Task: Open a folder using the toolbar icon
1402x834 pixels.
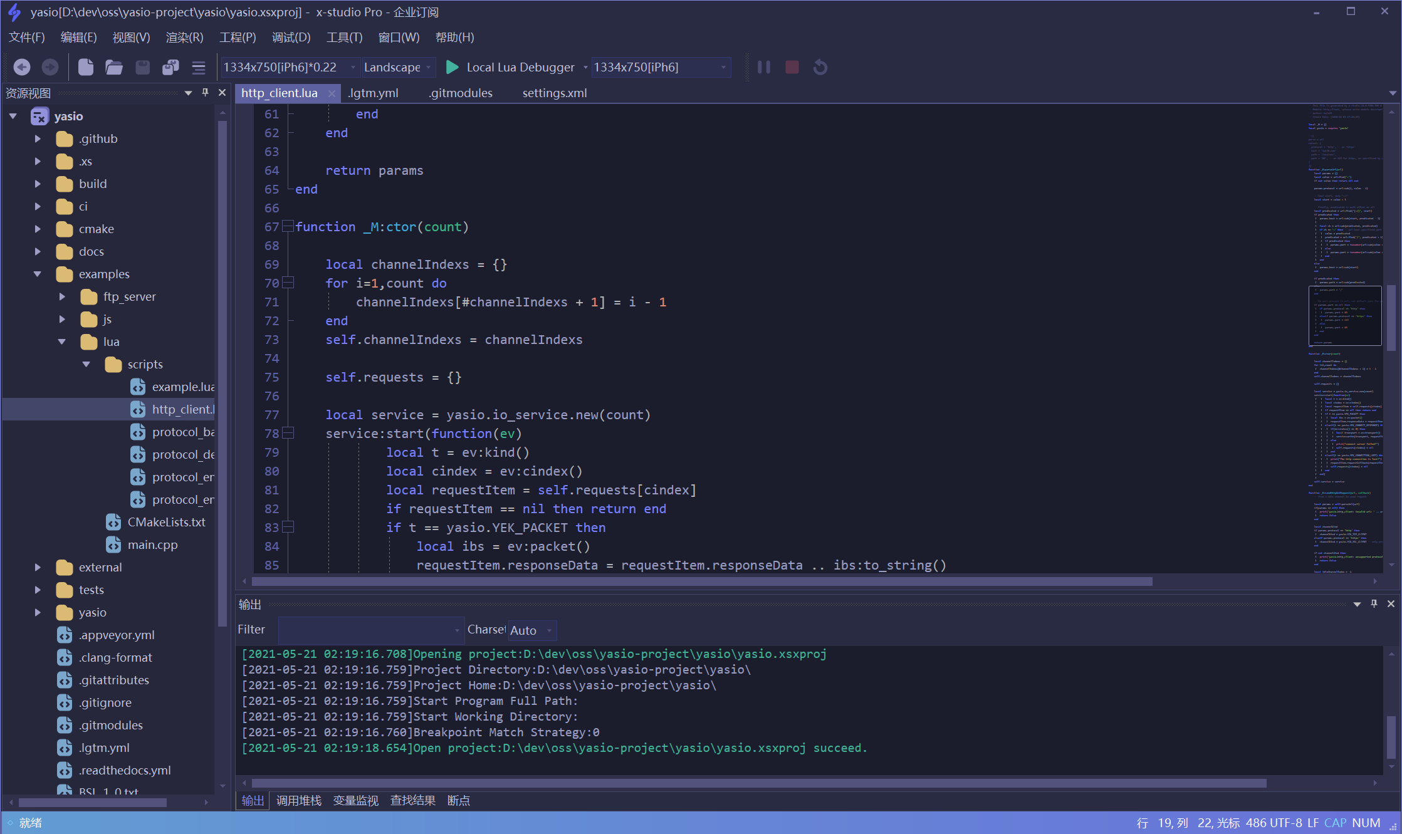Action: 114,67
